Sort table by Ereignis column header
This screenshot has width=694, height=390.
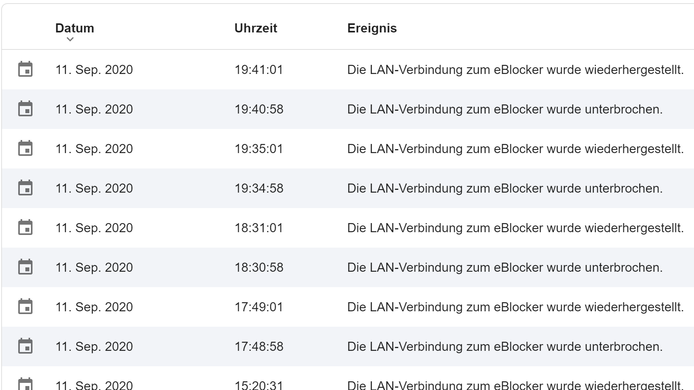pos(372,28)
